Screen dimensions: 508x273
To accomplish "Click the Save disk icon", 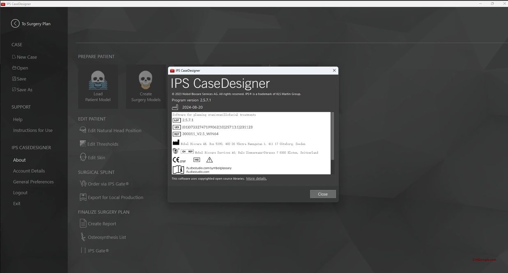I will [x=14, y=79].
